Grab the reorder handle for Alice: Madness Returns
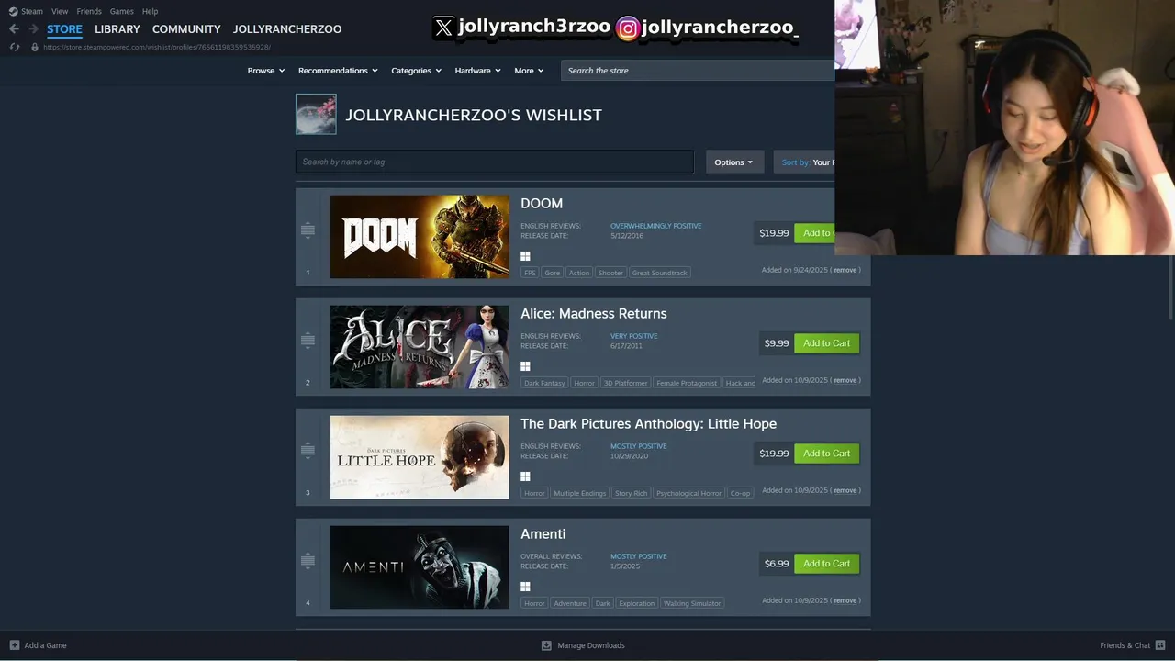This screenshot has height=661, width=1175. 308,341
